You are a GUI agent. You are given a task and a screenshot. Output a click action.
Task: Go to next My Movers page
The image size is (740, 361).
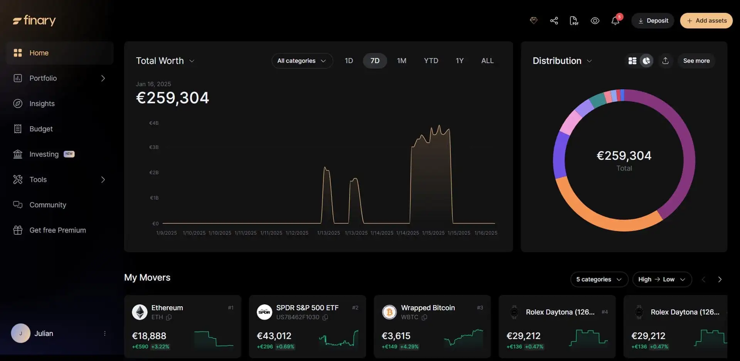coord(720,279)
